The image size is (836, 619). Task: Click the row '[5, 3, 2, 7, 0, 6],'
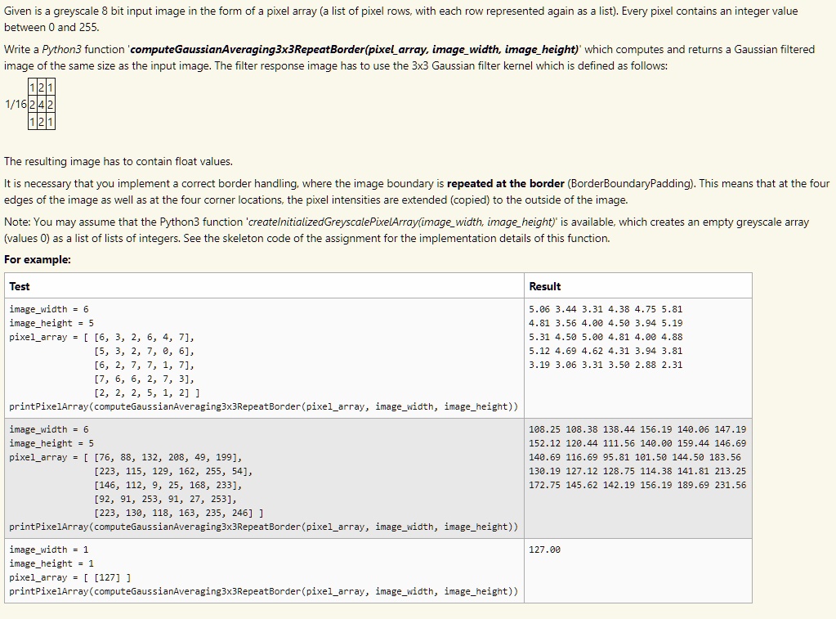(144, 351)
